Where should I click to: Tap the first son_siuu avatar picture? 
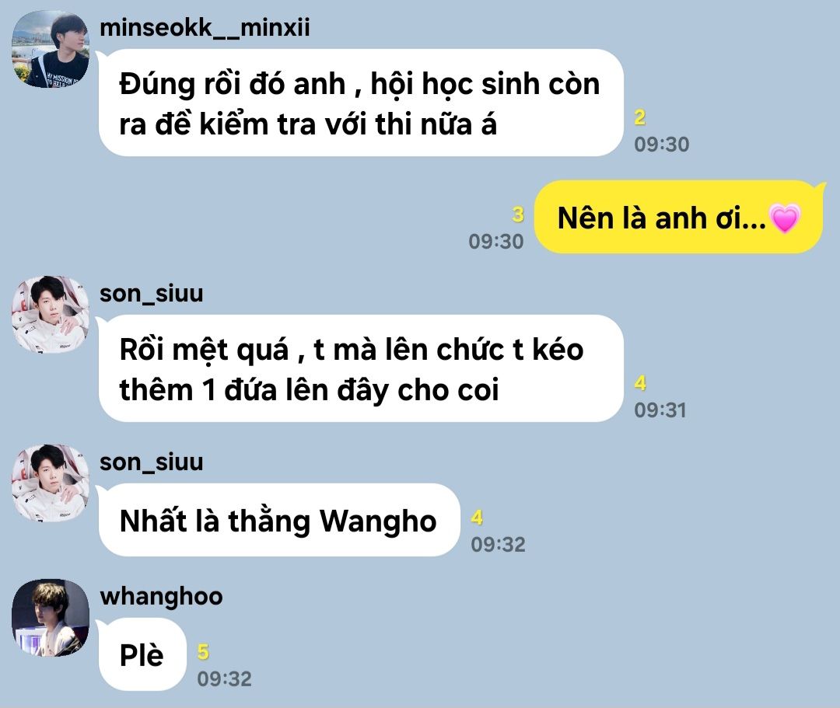(51, 314)
